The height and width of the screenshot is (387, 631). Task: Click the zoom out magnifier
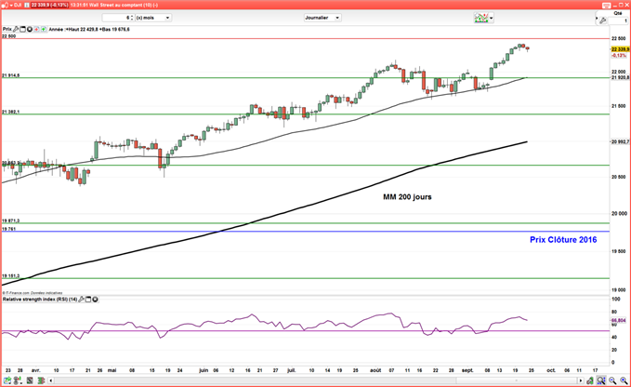(612, 380)
